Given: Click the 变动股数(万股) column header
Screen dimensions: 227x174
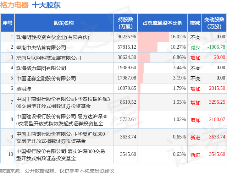Looking at the screenshot, I should [x=214, y=23].
